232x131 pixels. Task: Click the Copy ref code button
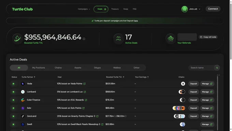point(208,37)
